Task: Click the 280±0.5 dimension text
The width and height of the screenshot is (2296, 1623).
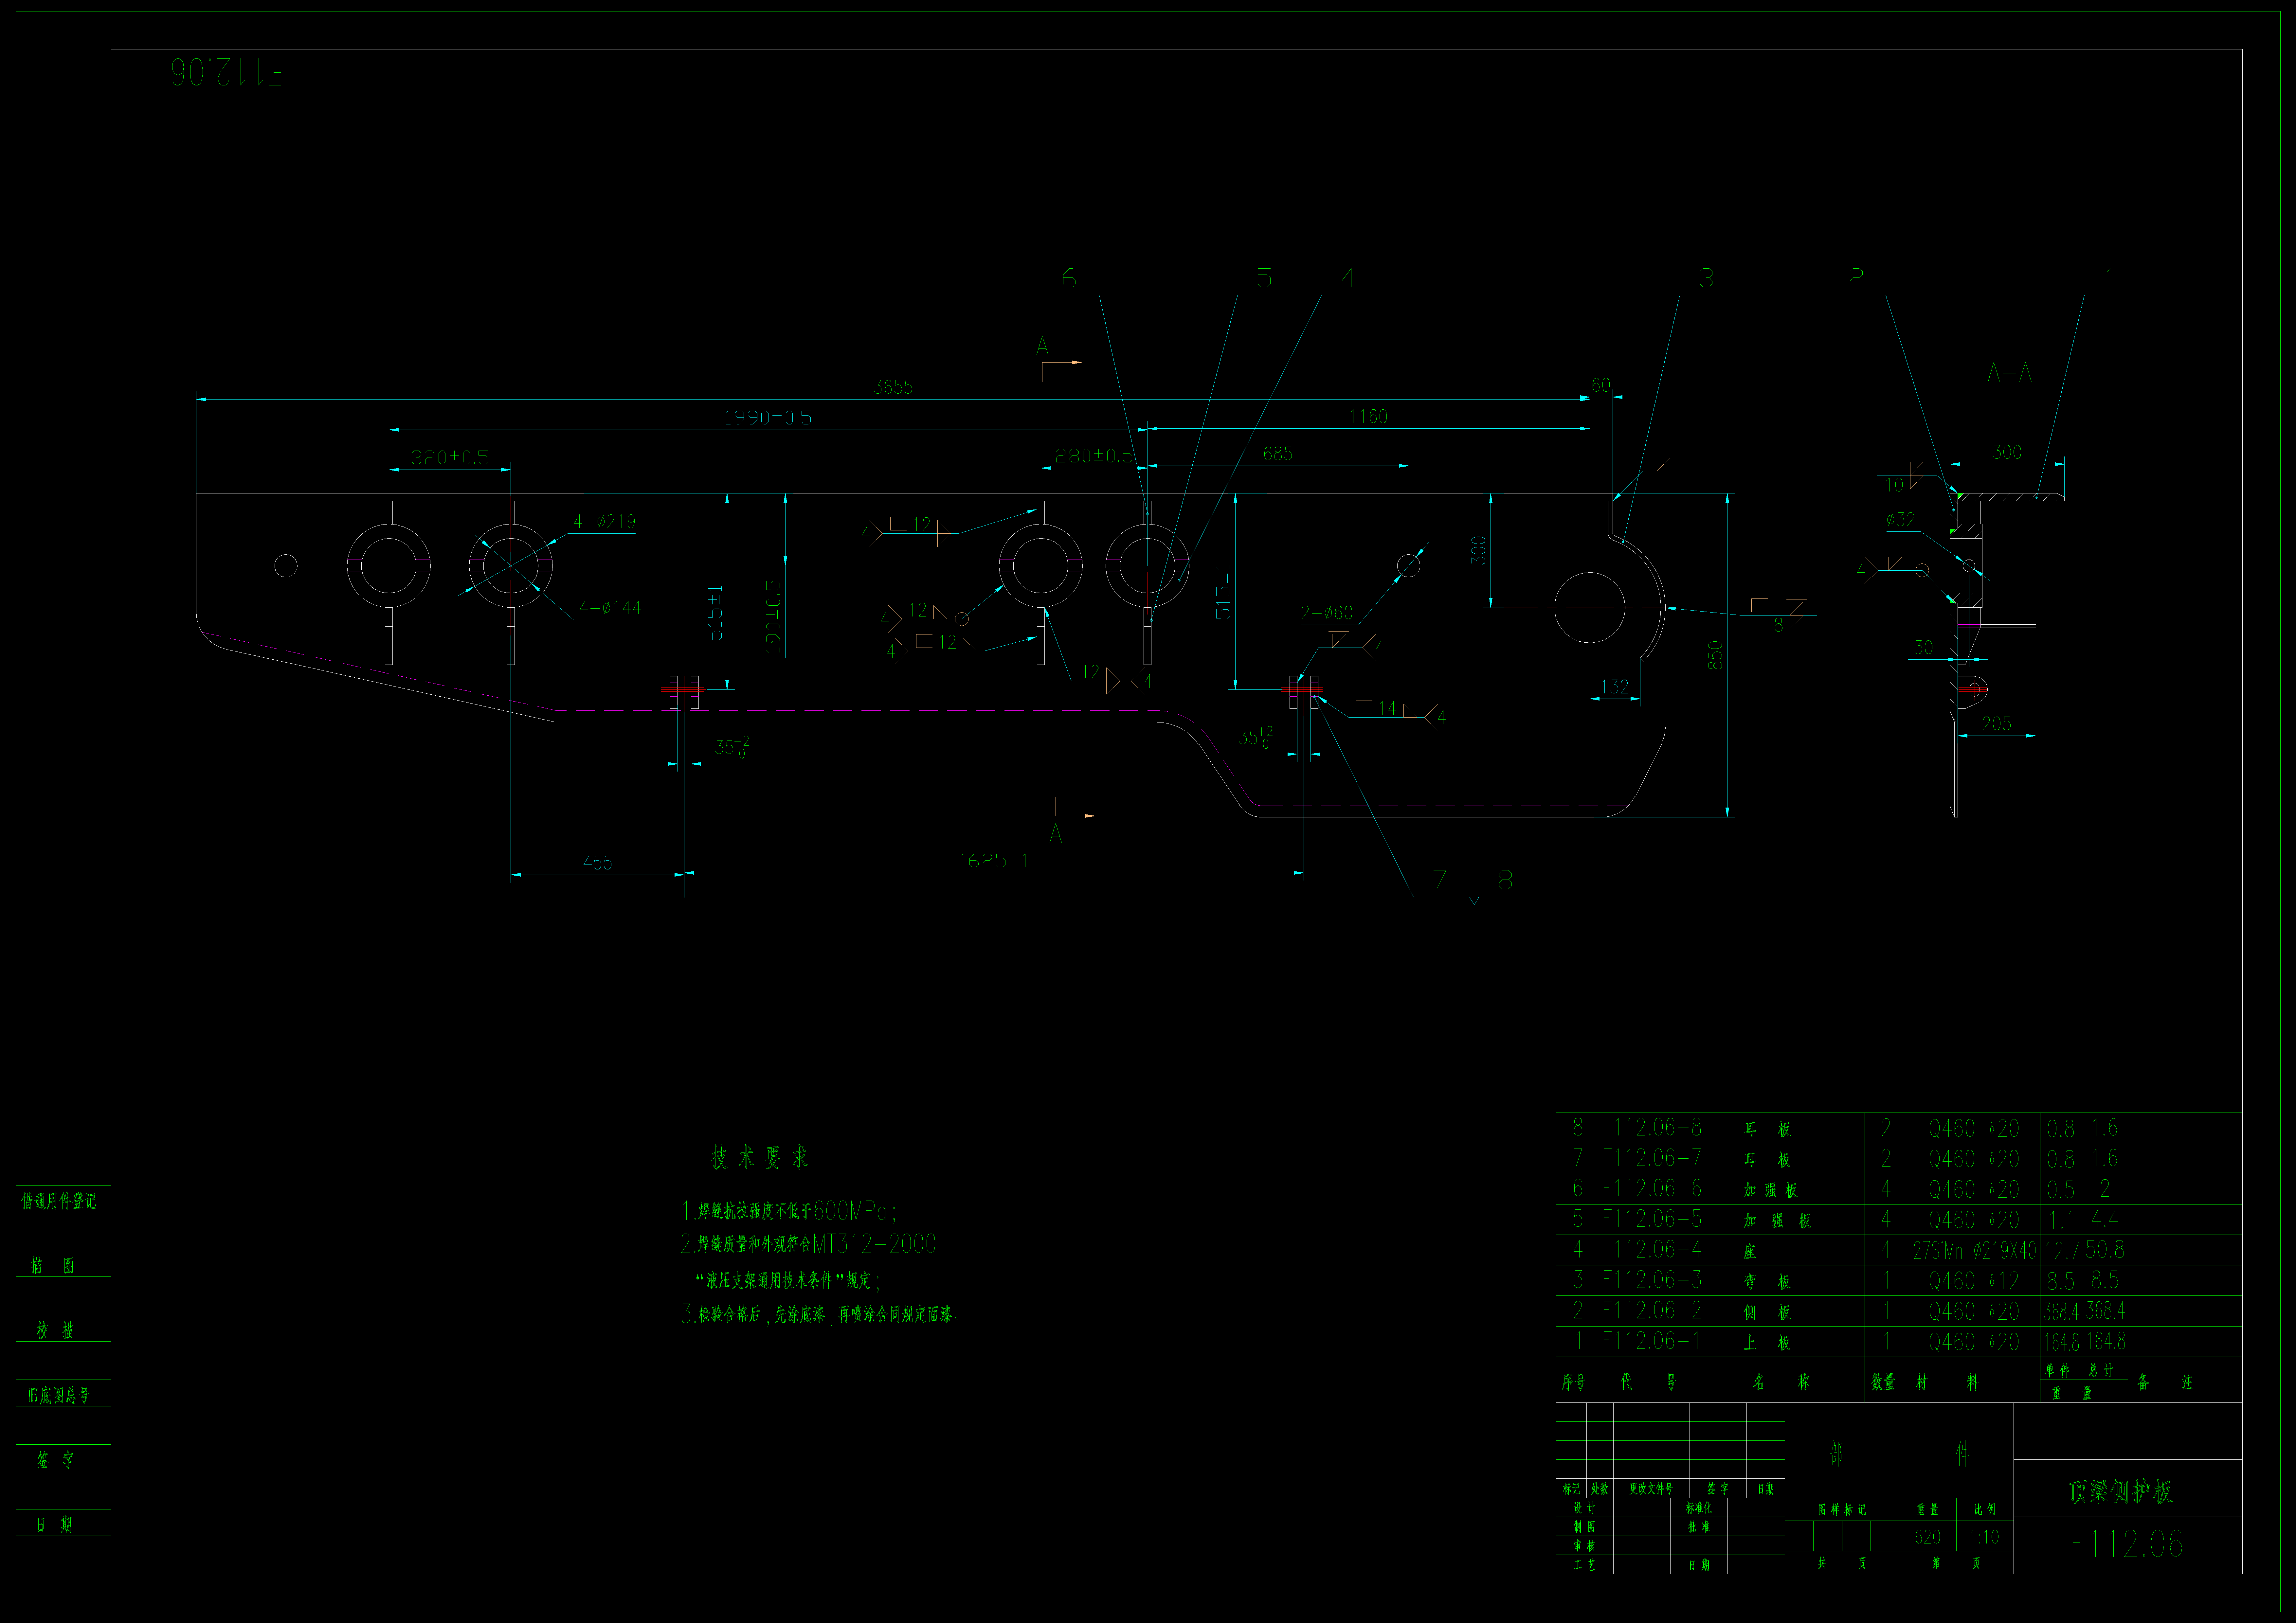Action: 1094,456
